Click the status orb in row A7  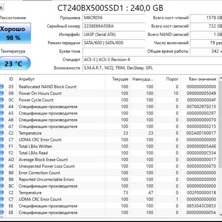tap(1, 126)
